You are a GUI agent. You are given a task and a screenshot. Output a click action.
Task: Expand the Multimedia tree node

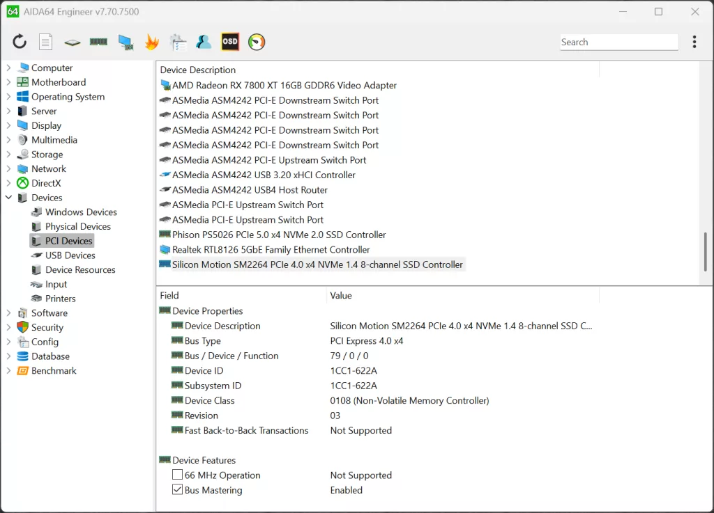pos(8,140)
